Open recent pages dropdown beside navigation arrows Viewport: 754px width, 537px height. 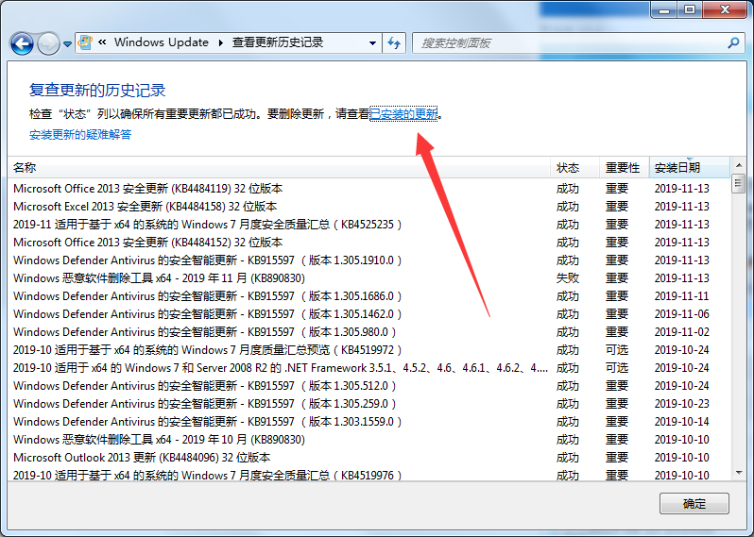68,44
